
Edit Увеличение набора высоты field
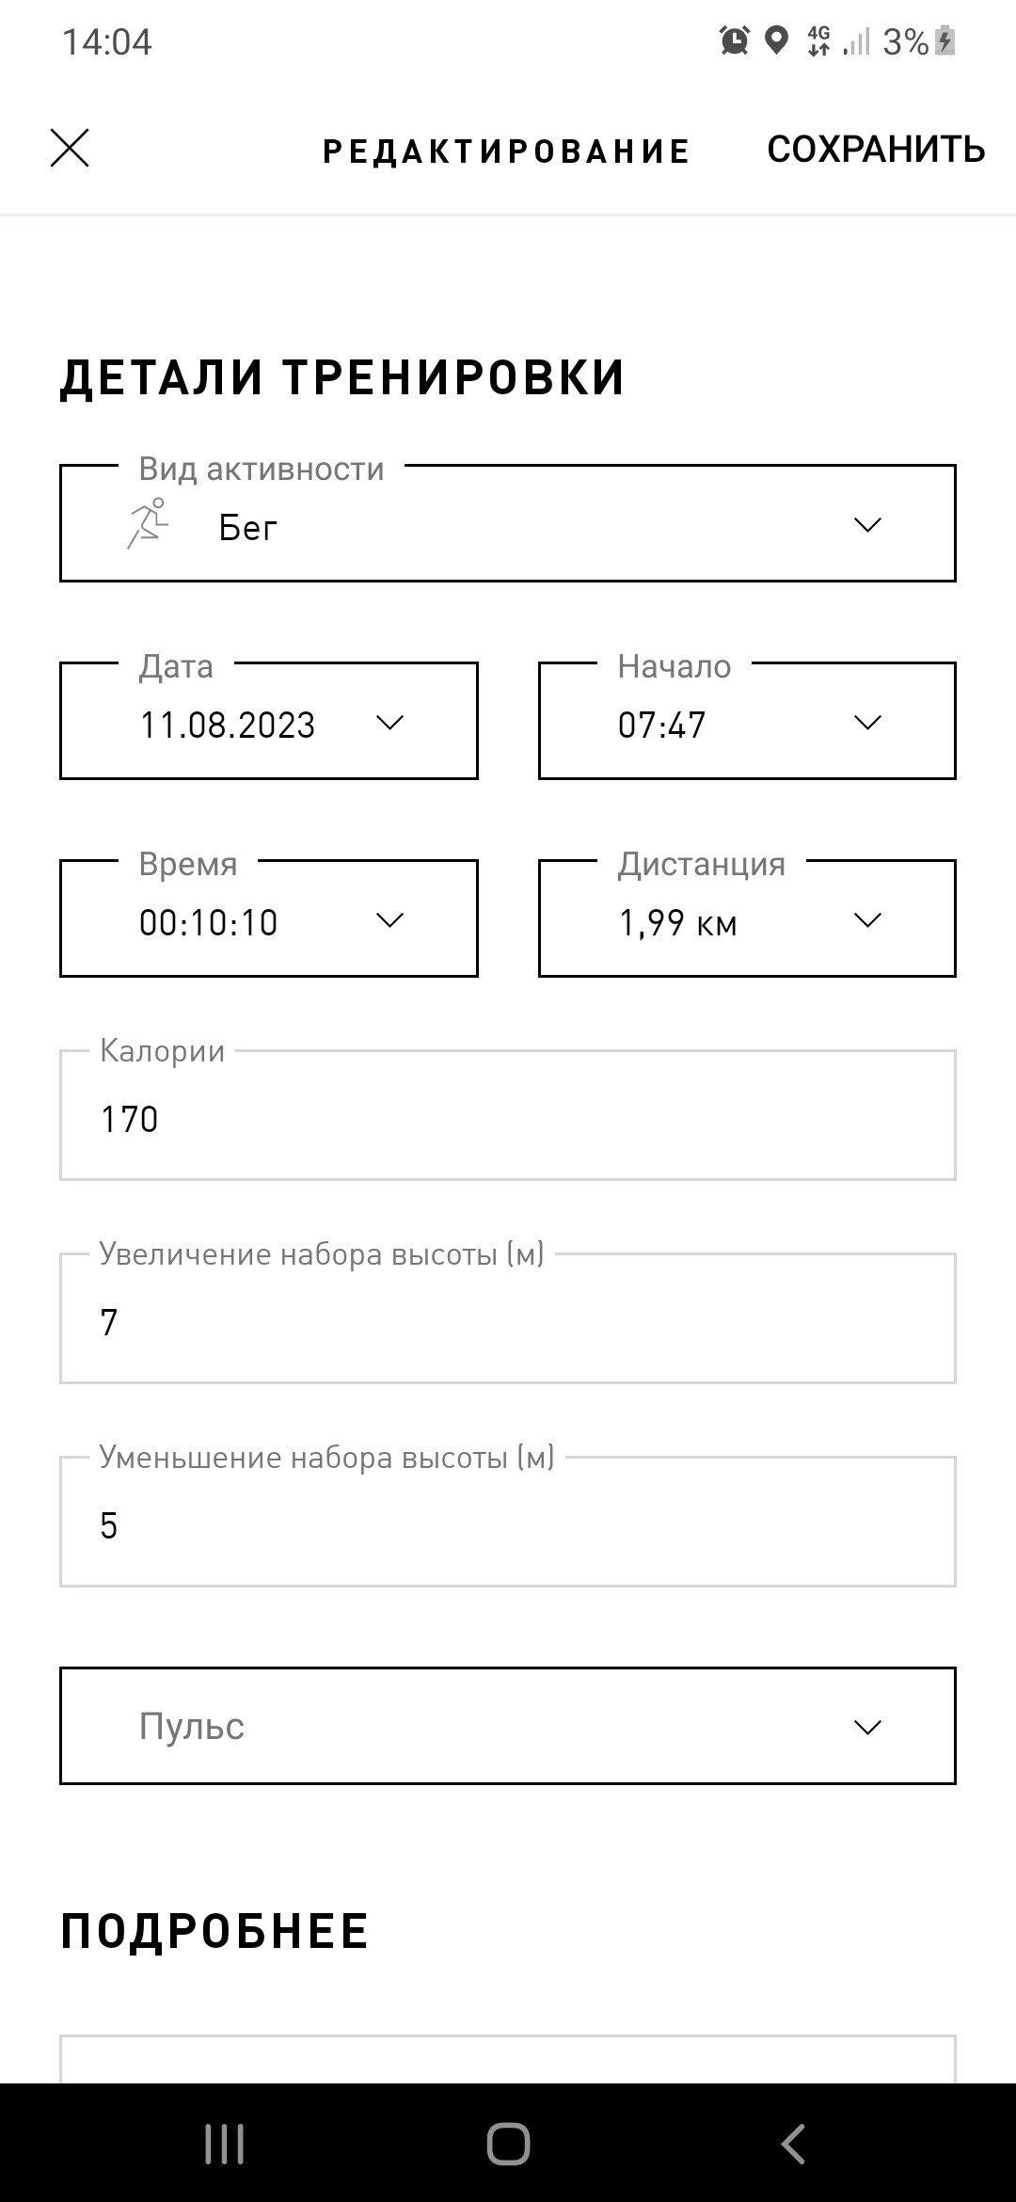tap(508, 1318)
